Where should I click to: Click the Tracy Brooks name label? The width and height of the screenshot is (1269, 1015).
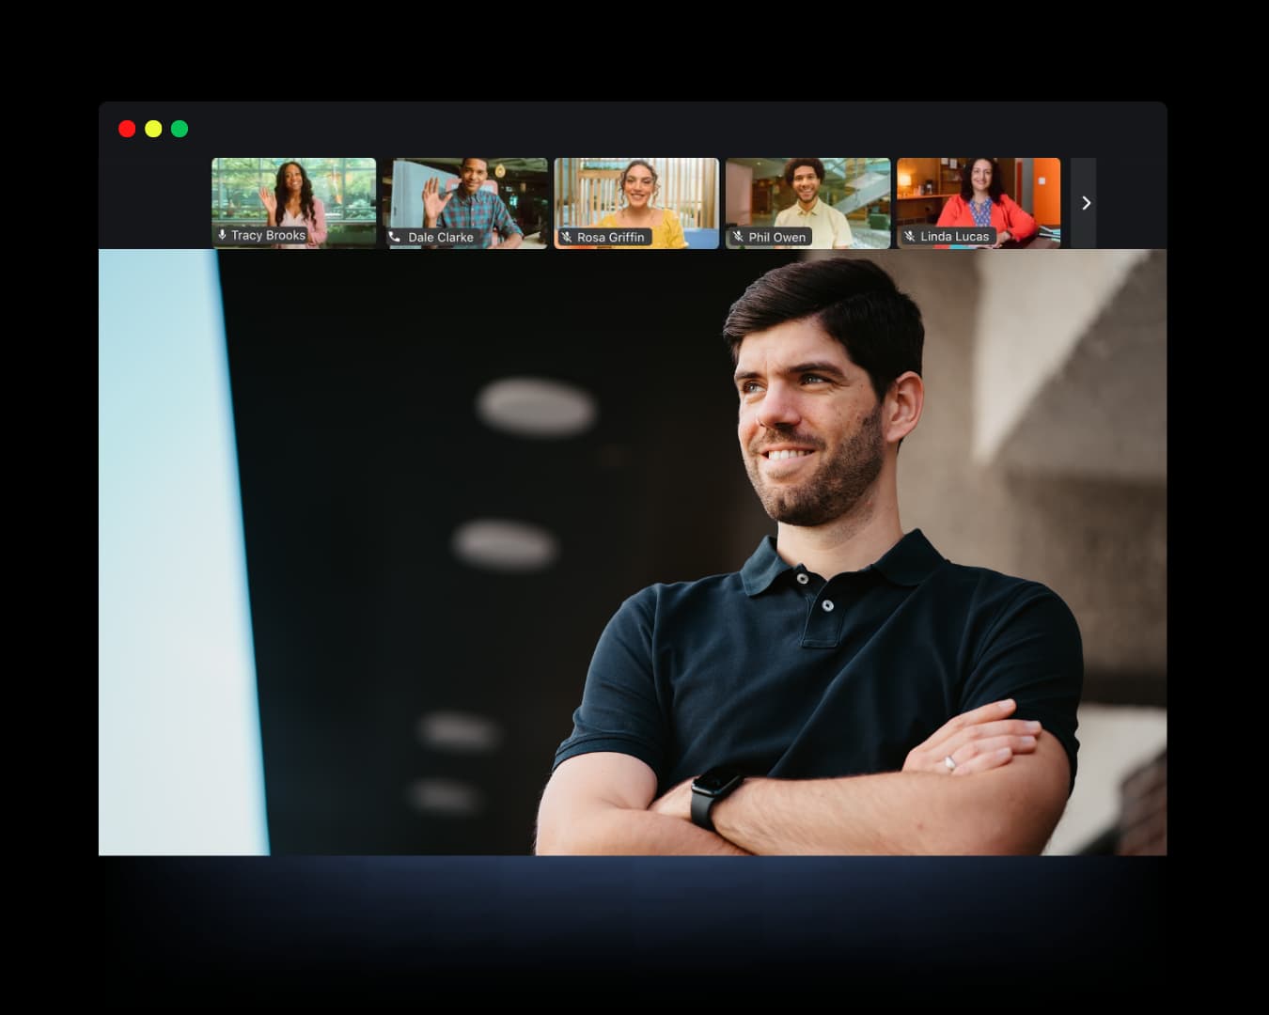(x=268, y=235)
